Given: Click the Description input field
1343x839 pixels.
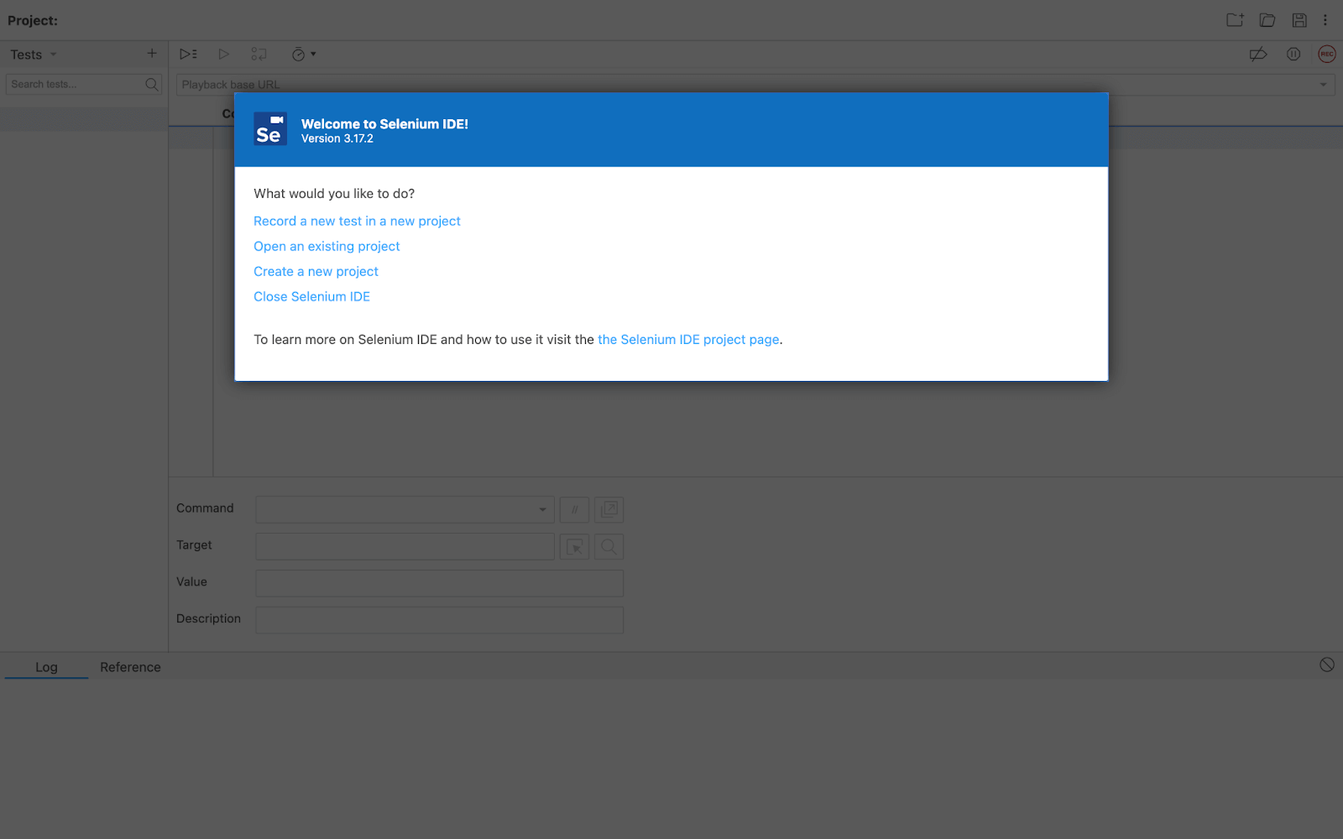Looking at the screenshot, I should tap(439, 620).
